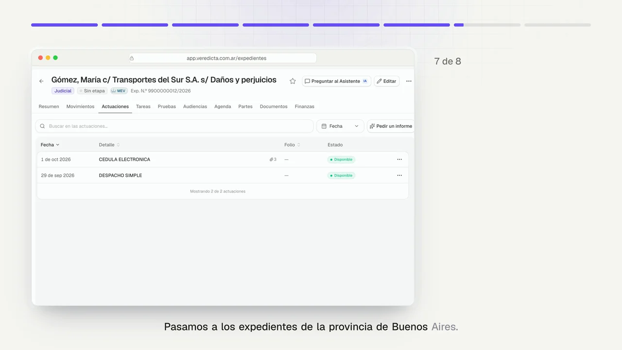The image size is (622, 350).
Task: Open the Finanzas tab
Action: [x=305, y=106]
